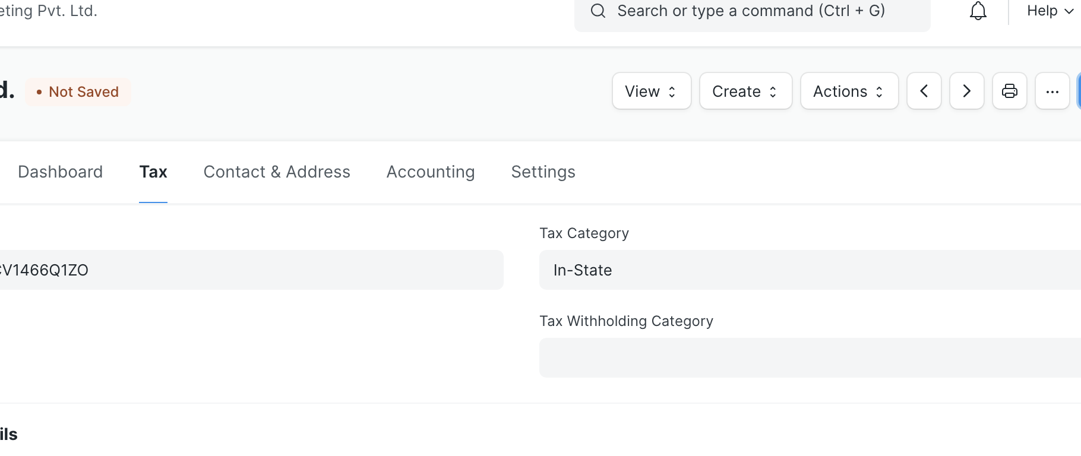Open the three-dot more options menu
The height and width of the screenshot is (456, 1081).
click(x=1052, y=91)
